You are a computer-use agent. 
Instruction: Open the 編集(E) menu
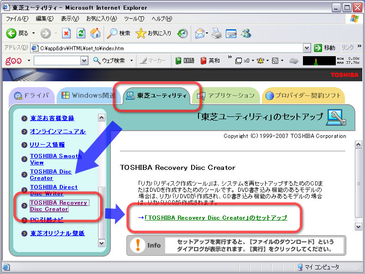44,19
